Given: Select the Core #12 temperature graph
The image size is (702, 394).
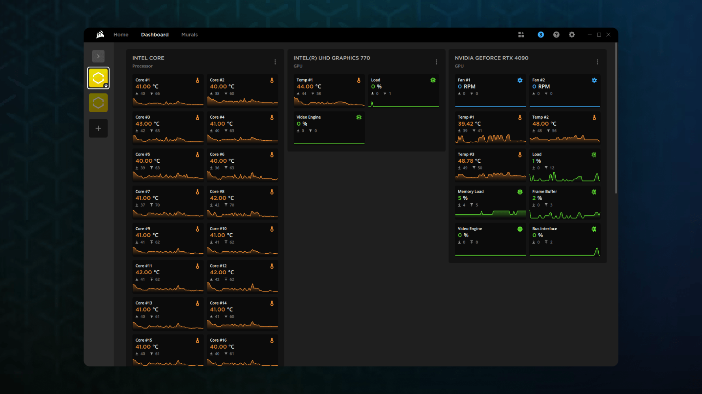Looking at the screenshot, I should pyautogui.click(x=243, y=288).
